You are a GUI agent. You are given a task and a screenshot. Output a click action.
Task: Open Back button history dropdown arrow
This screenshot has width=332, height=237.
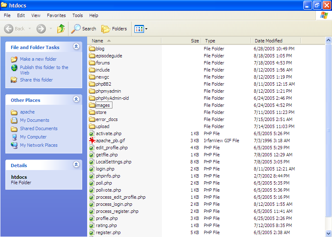[x=29, y=29]
